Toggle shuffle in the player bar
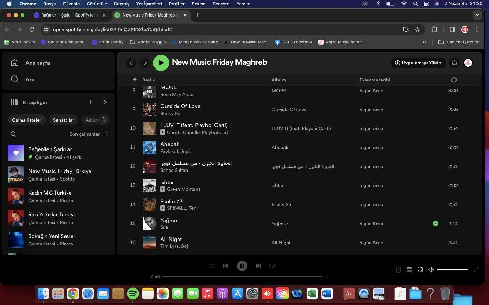Image resolution: width=489 pixels, height=305 pixels. click(x=212, y=266)
